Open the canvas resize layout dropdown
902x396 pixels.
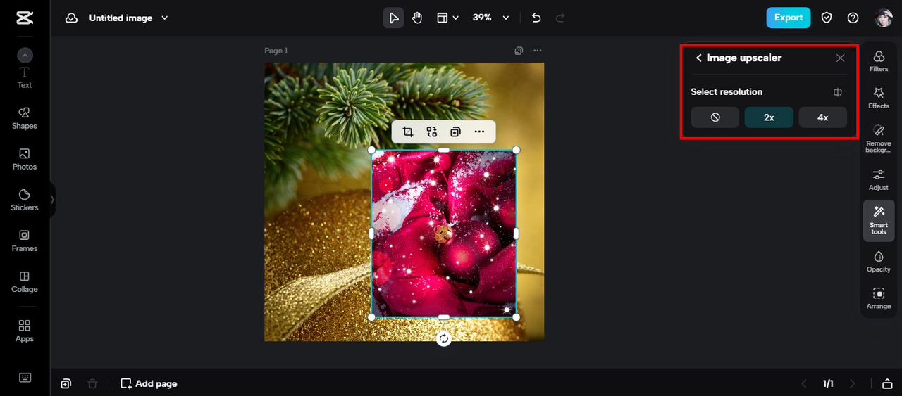447,18
